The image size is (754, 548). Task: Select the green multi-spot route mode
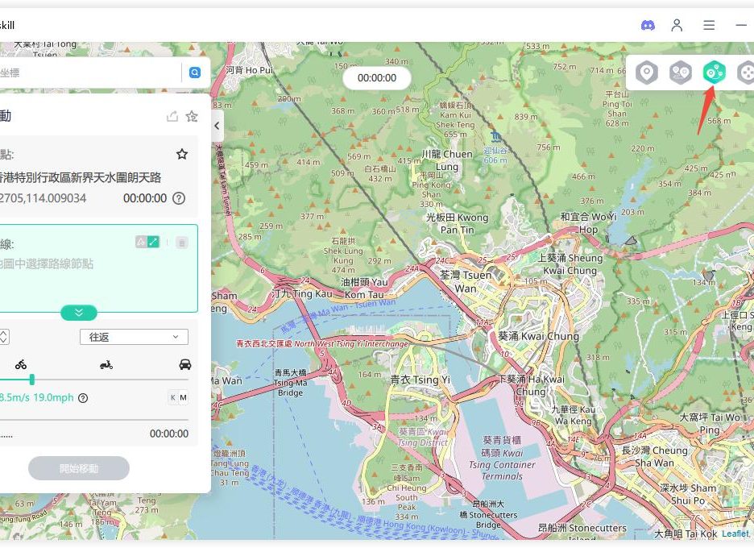(715, 73)
